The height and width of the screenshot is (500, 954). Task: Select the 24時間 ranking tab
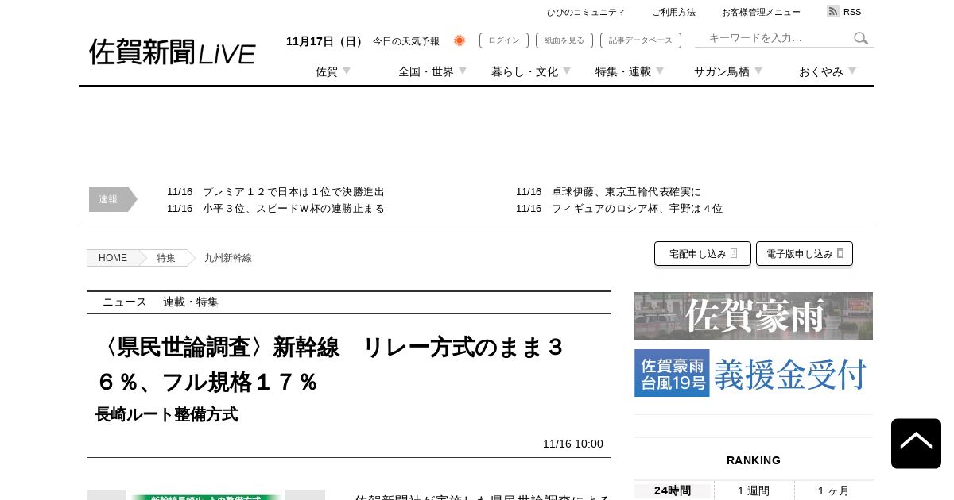(x=673, y=490)
